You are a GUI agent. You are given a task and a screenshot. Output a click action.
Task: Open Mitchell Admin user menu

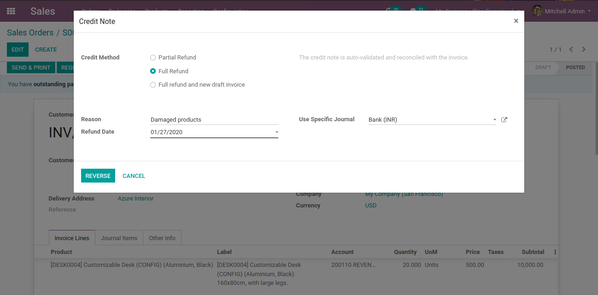point(568,11)
